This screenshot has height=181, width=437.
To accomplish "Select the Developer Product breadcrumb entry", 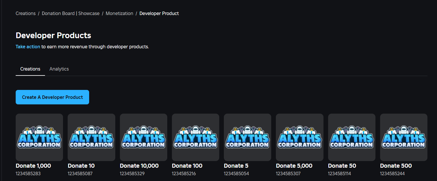I will coord(159,13).
